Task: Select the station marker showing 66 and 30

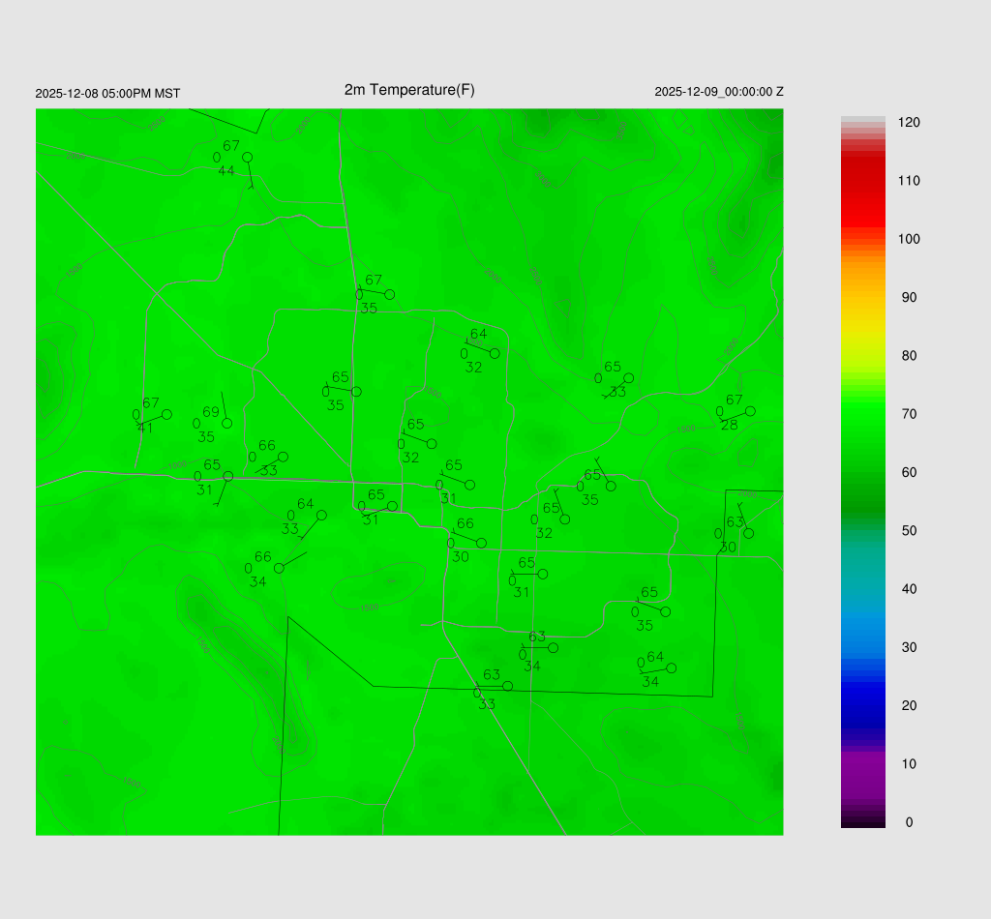Action: [x=481, y=543]
